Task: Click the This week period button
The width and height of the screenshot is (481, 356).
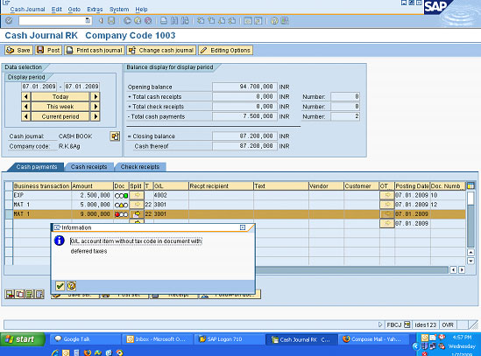Action: (60, 107)
